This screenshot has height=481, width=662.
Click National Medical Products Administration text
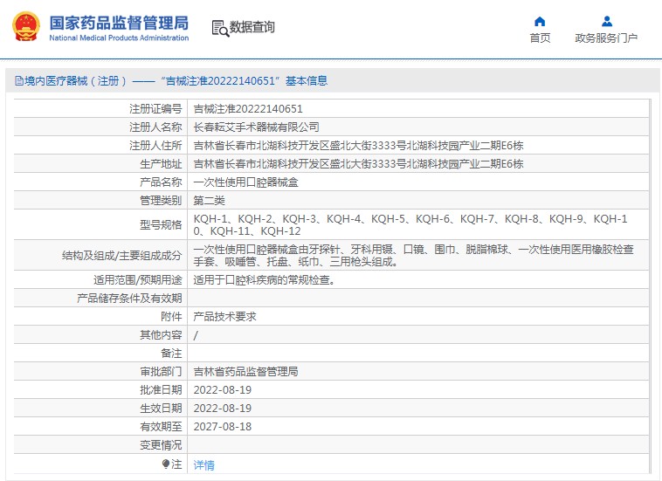tap(119, 38)
